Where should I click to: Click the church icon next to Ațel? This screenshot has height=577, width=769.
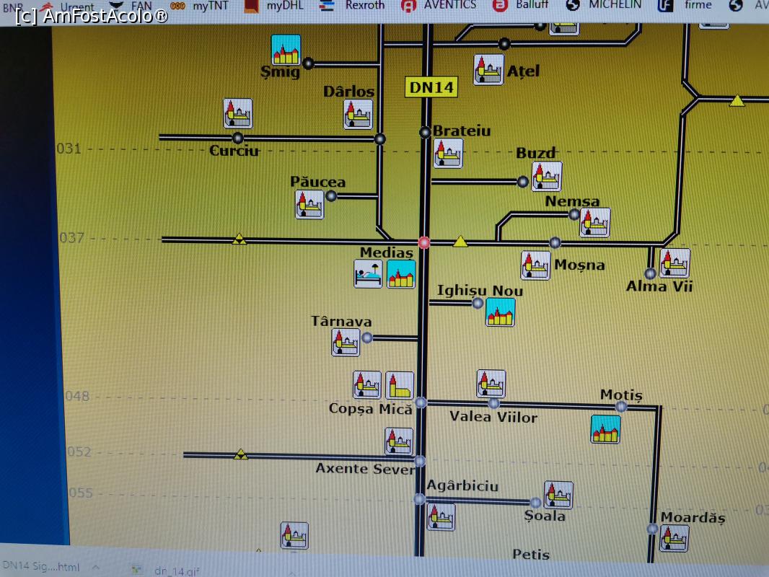pyautogui.click(x=488, y=69)
